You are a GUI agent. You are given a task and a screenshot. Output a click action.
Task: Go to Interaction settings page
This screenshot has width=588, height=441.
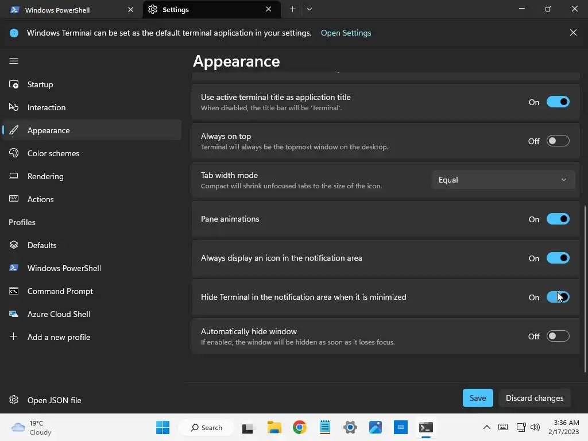click(x=92, y=107)
